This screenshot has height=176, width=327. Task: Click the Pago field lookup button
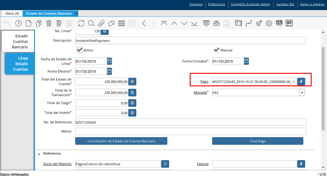[x=301, y=81]
